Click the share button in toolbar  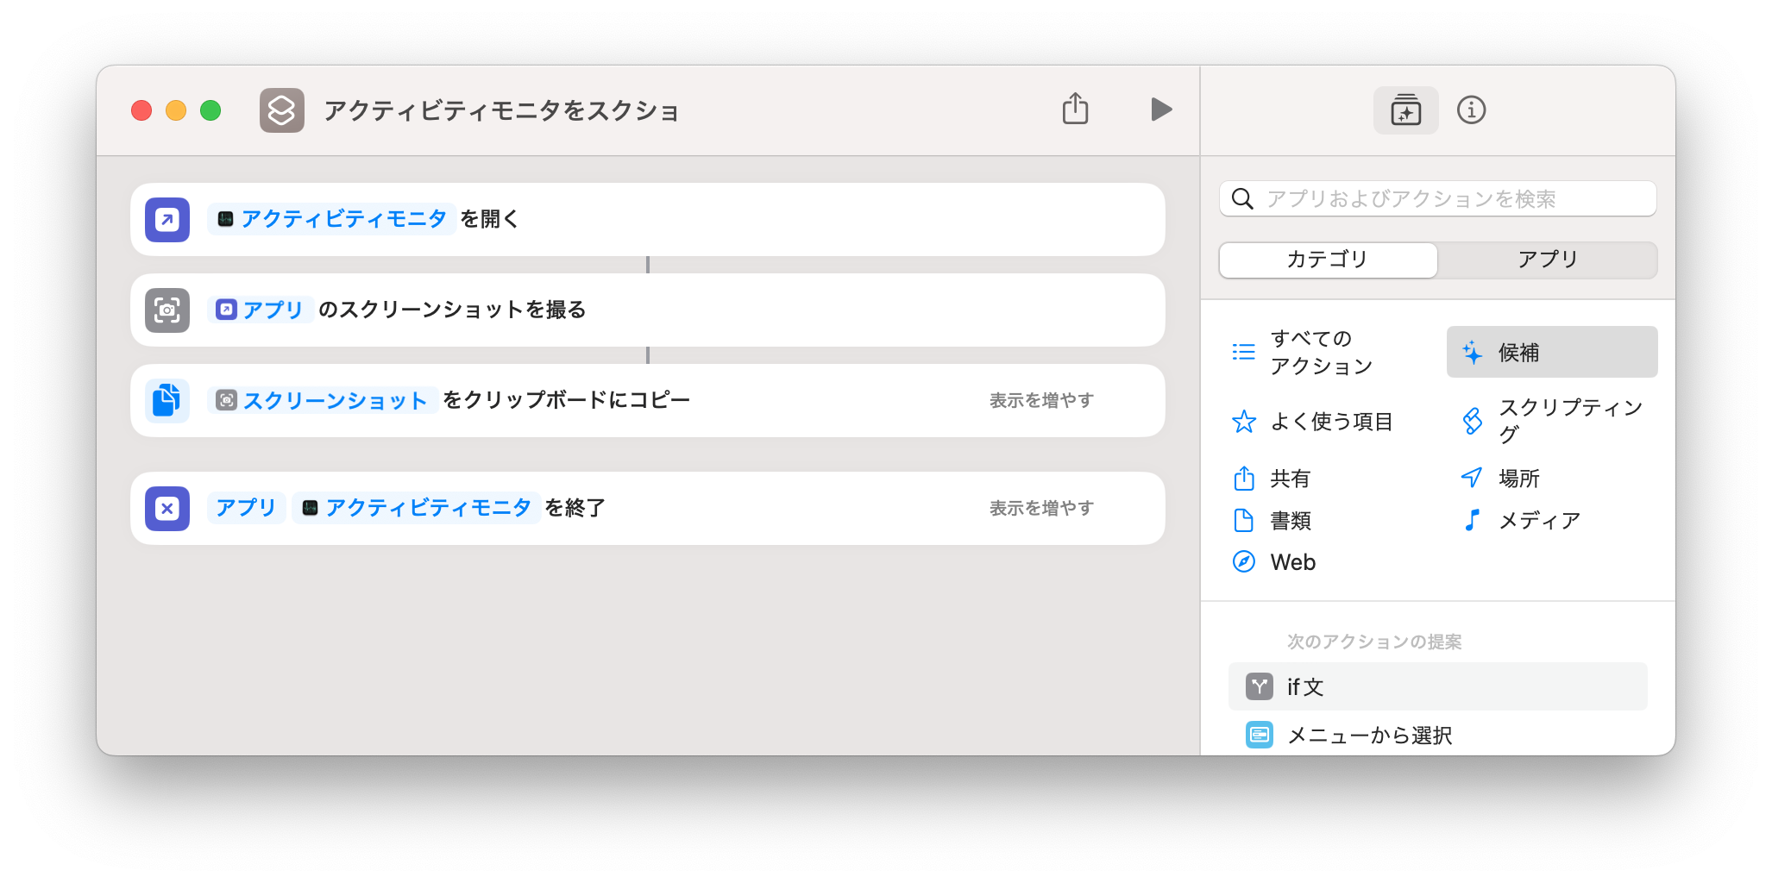(x=1075, y=110)
